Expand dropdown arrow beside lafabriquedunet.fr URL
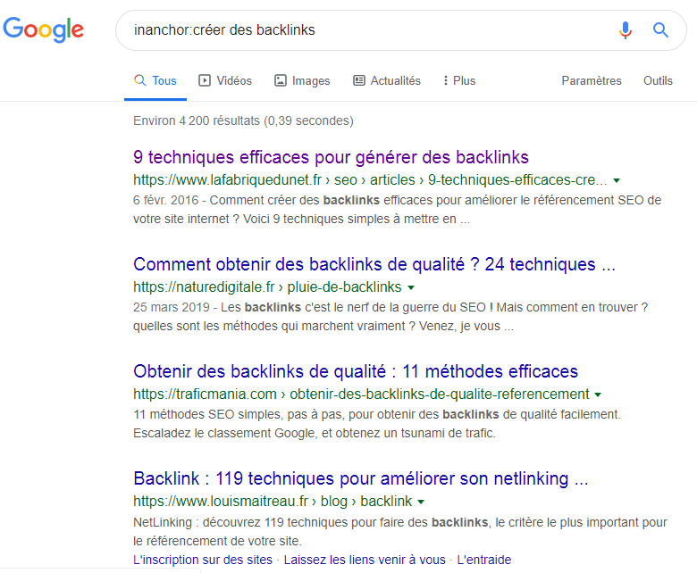 (x=617, y=180)
